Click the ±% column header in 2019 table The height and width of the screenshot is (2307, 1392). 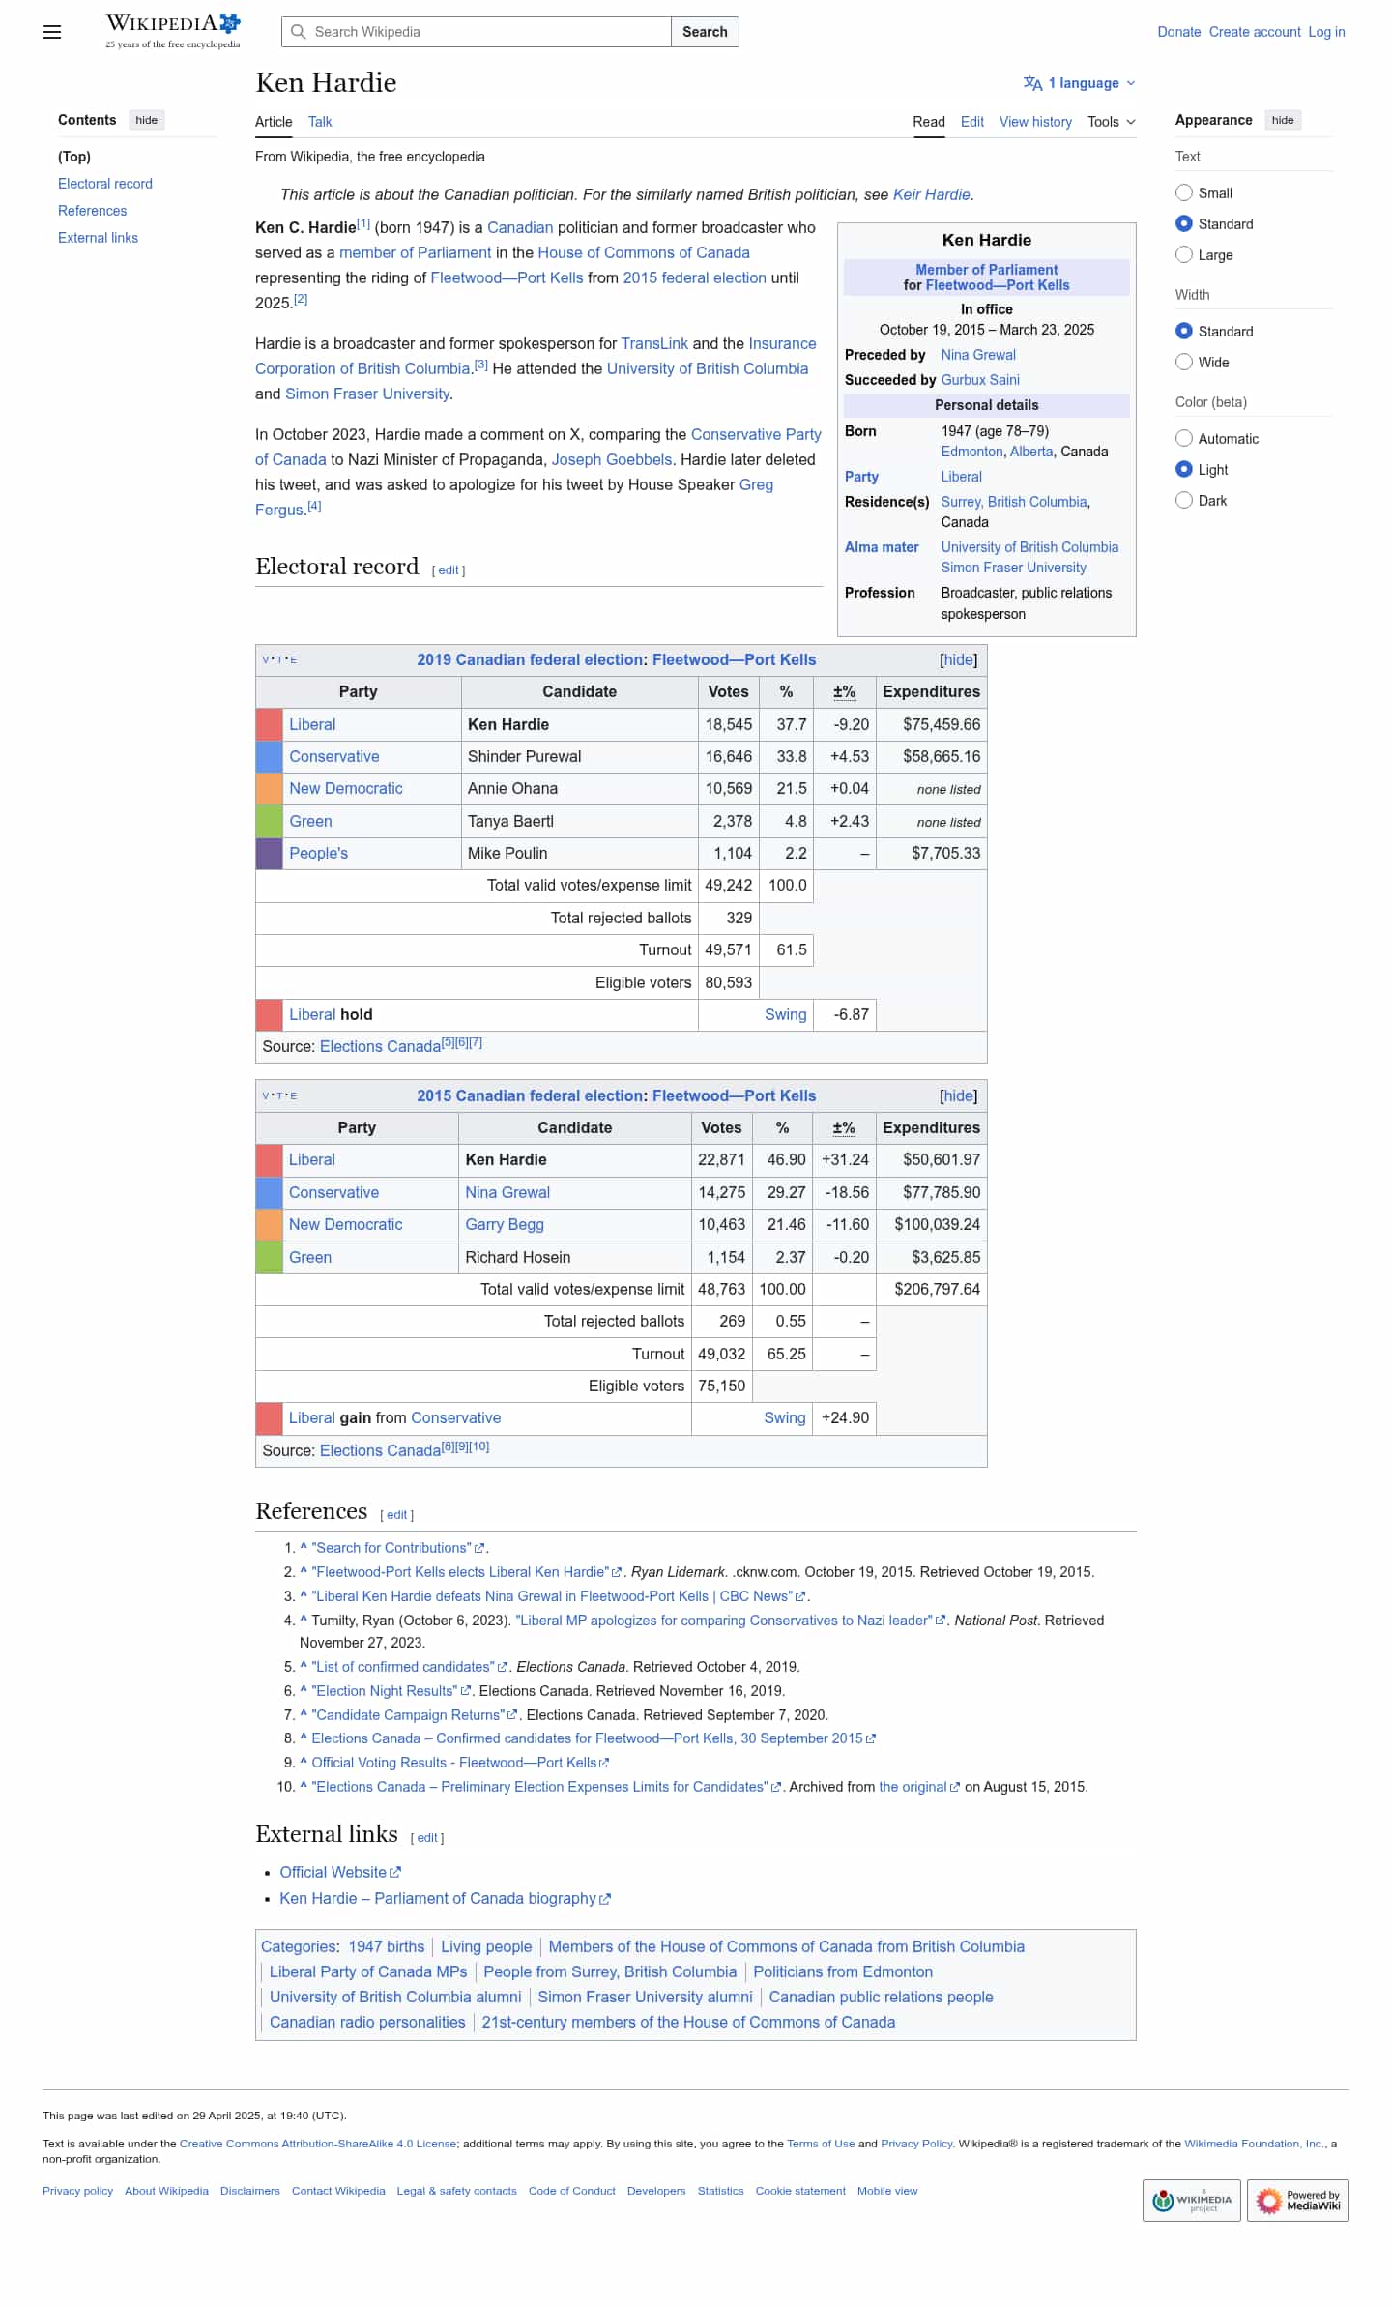coord(844,692)
